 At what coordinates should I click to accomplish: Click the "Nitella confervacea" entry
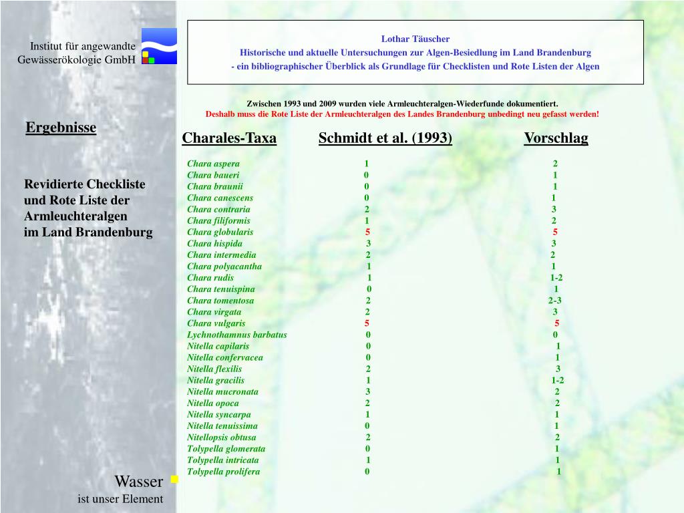225,358
